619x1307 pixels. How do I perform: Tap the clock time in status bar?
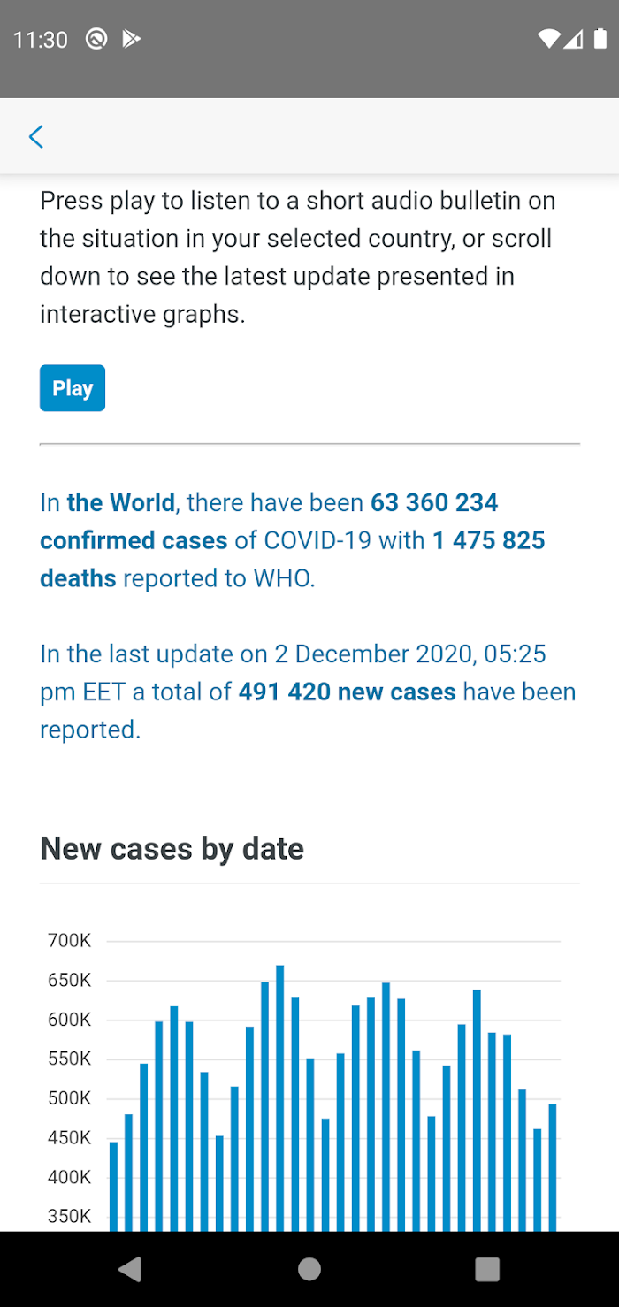pyautogui.click(x=41, y=40)
